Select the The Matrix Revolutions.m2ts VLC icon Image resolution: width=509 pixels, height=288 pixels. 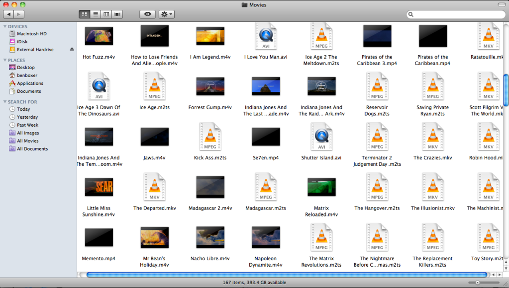point(321,237)
